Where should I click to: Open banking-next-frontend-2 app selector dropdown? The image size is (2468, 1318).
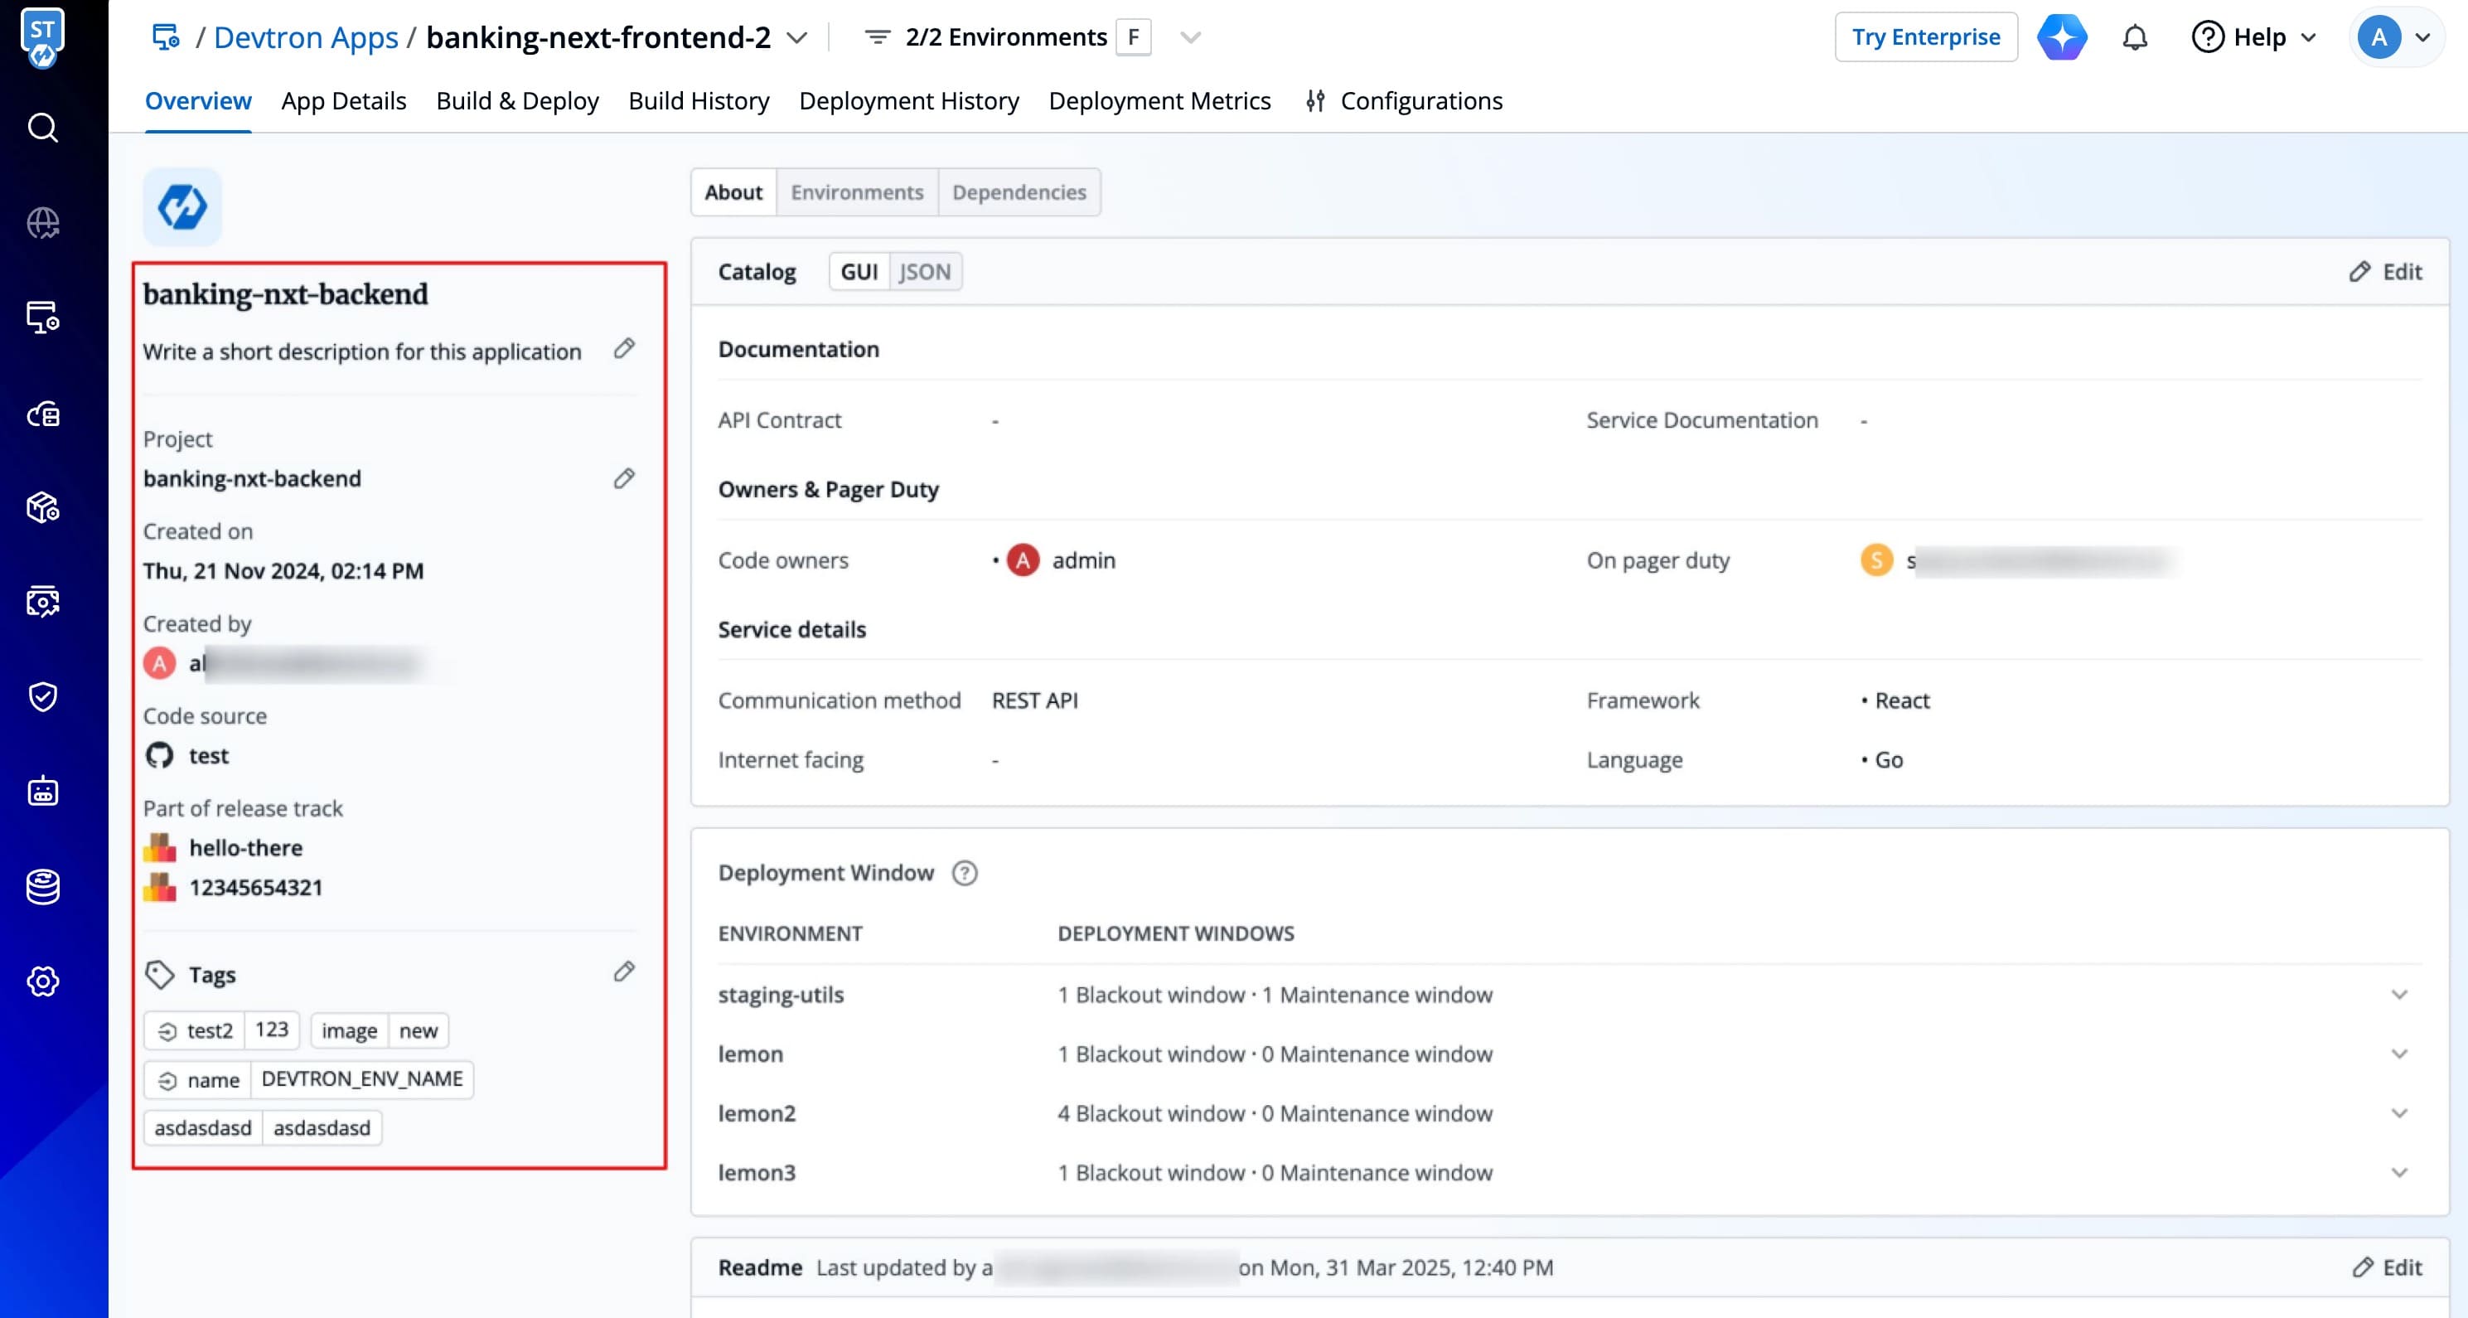(x=797, y=37)
